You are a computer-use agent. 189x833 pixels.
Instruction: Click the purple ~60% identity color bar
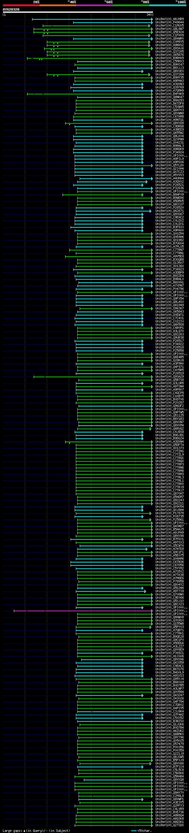point(95,5)
